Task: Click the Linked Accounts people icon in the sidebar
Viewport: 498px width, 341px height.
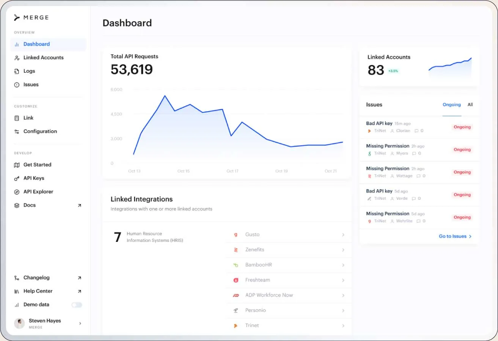Action: point(17,58)
